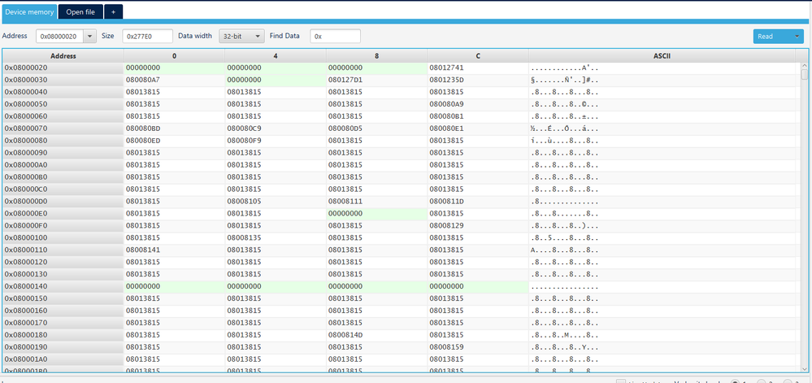Select address row 0x08000070
The width and height of the screenshot is (812, 383).
click(x=63, y=128)
